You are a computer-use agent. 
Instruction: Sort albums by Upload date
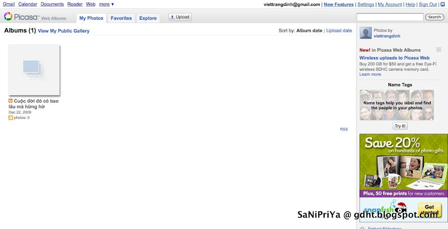339,30
